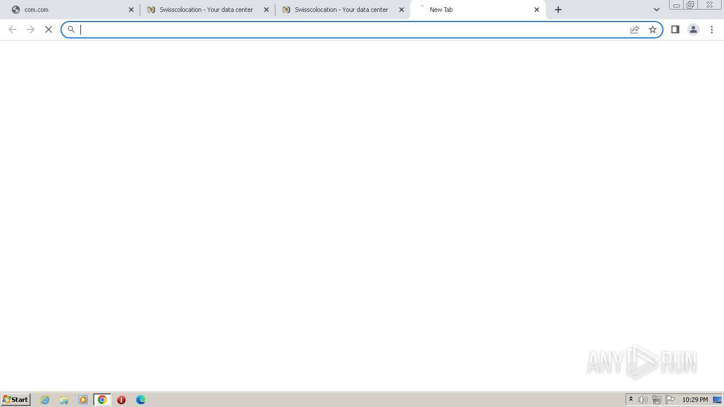Open network status in tray
Screen dimensions: 724x407
657,400
